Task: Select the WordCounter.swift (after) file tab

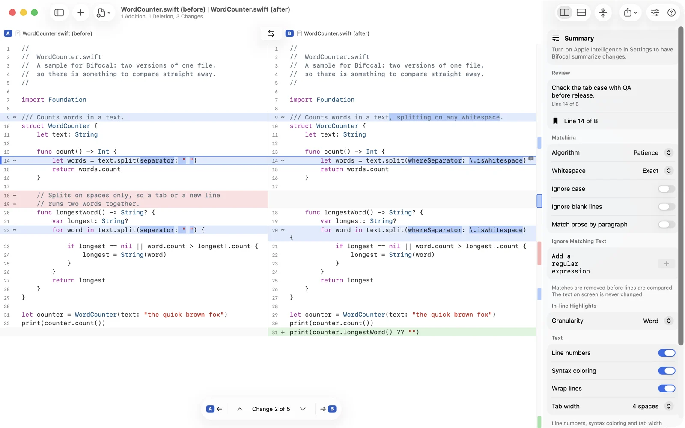Action: point(333,33)
